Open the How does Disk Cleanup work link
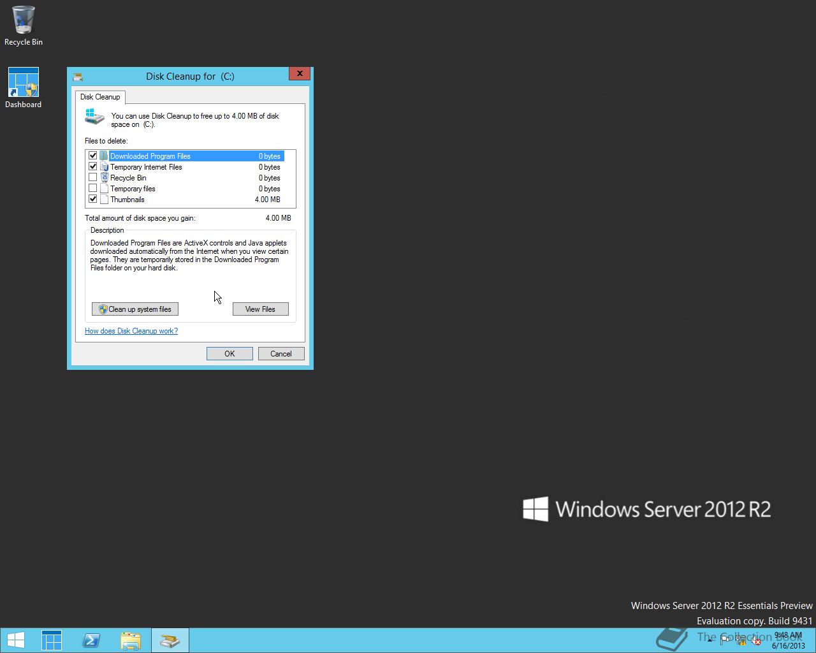Image resolution: width=816 pixels, height=653 pixels. (x=131, y=331)
